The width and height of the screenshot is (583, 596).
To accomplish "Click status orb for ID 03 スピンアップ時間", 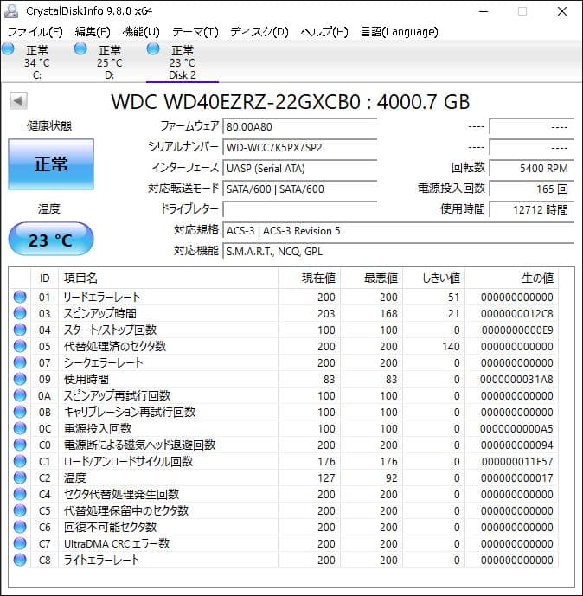I will (x=20, y=313).
